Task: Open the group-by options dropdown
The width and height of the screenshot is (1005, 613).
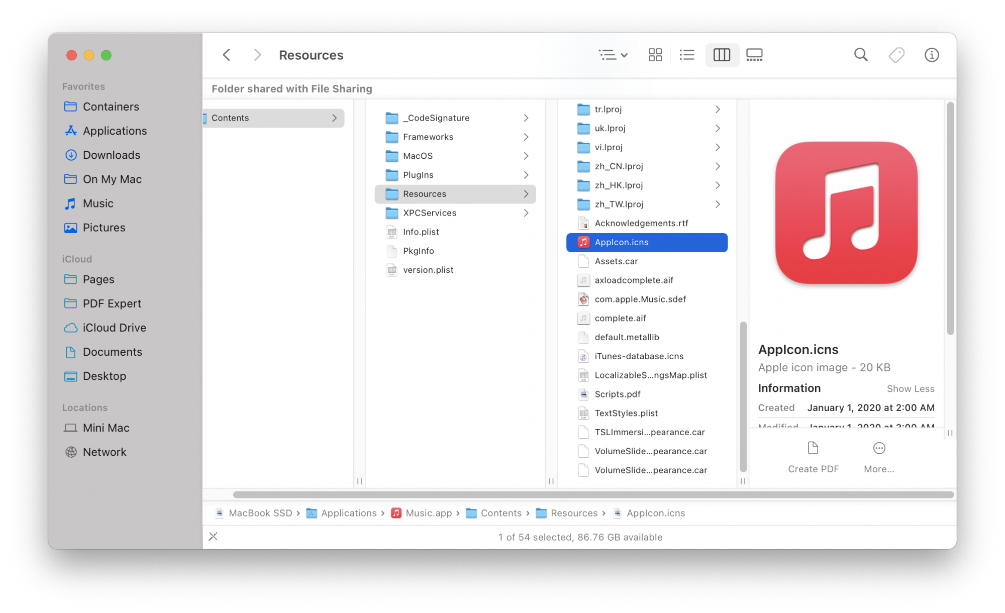Action: (613, 55)
